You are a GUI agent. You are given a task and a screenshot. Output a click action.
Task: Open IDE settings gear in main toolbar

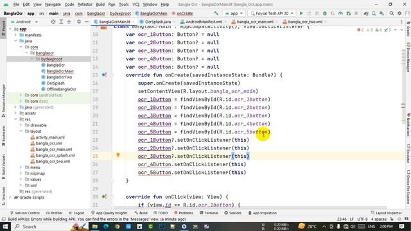[399, 13]
